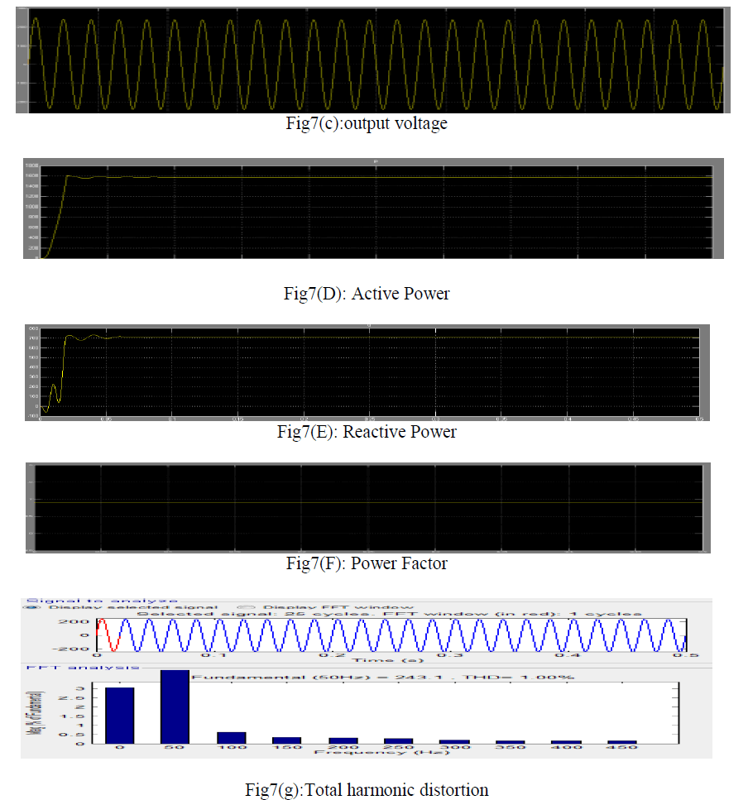Click the 150 Hz harmonic bar
The height and width of the screenshot is (800, 748).
pyautogui.click(x=286, y=740)
